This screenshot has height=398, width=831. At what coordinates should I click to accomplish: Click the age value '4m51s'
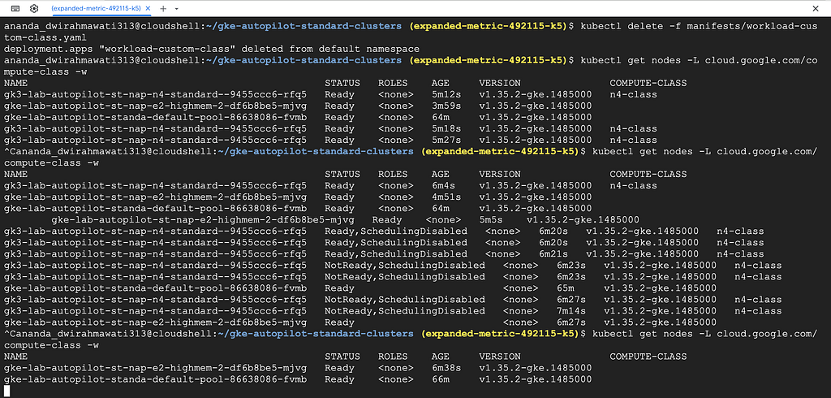(x=447, y=197)
